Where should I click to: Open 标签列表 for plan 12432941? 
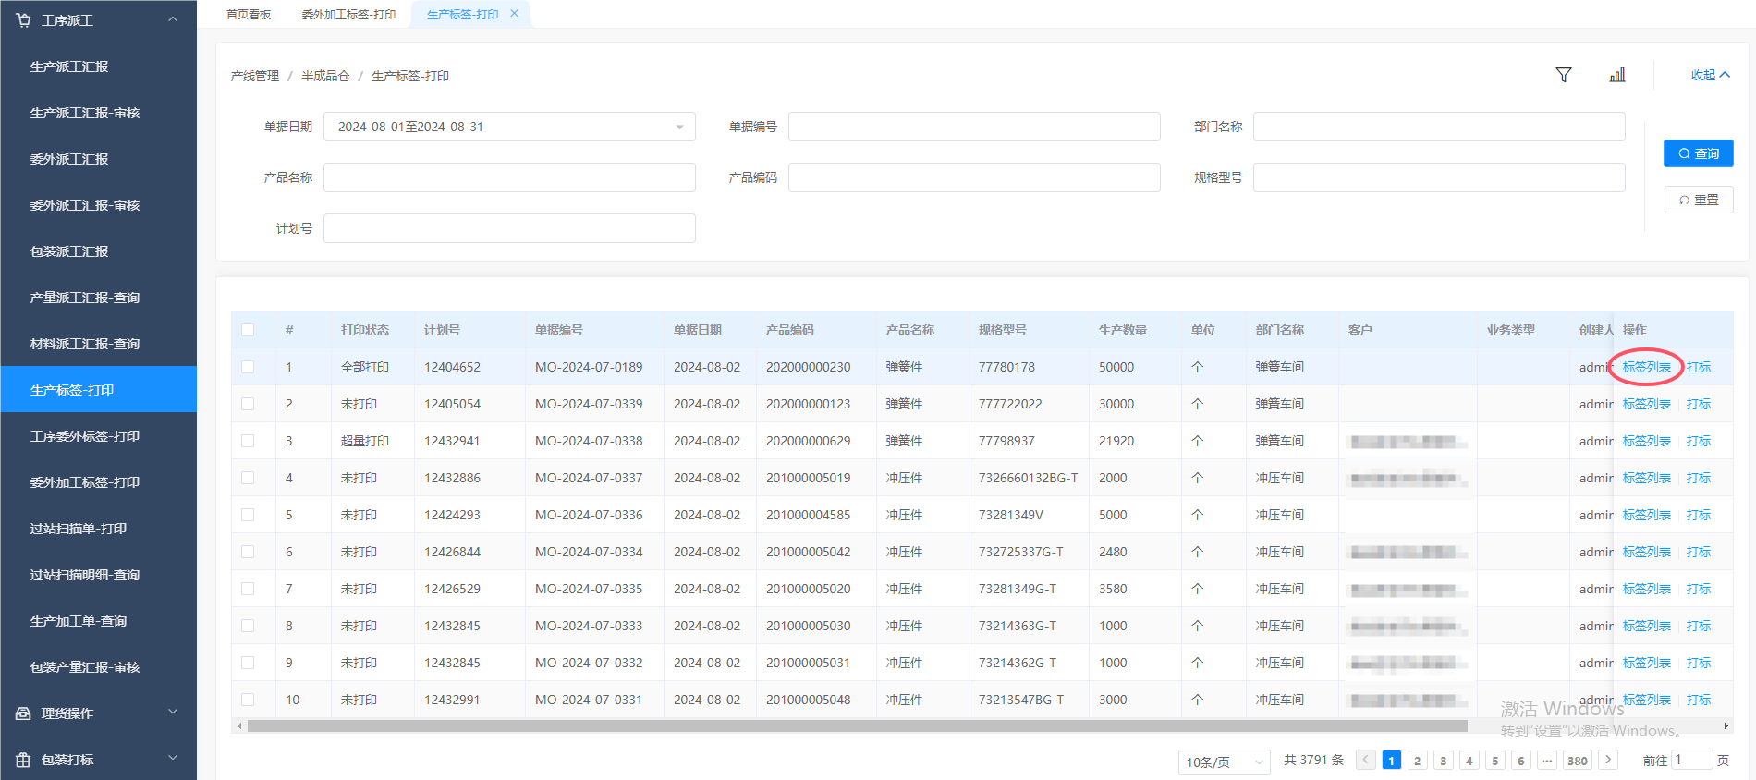pos(1647,441)
